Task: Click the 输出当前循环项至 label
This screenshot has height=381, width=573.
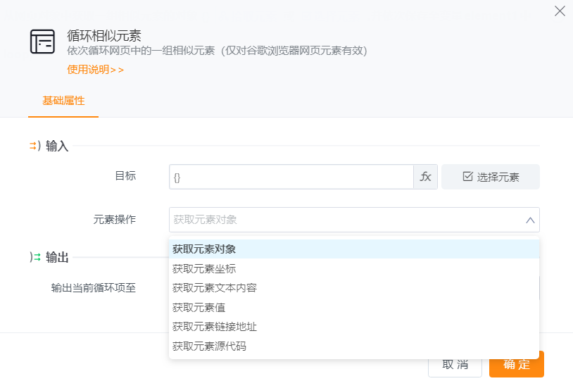Action: 94,287
